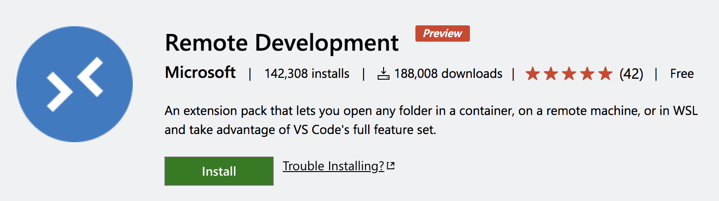Open the (42) reviews count
This screenshot has height=201, width=719.
[631, 73]
